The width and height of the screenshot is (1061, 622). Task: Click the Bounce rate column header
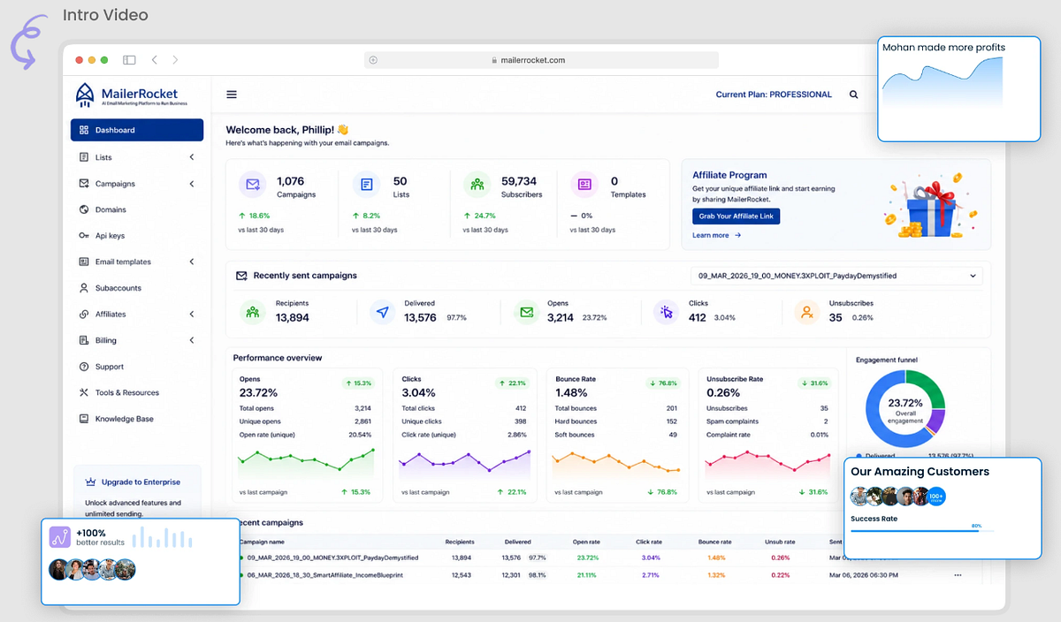pyautogui.click(x=714, y=542)
